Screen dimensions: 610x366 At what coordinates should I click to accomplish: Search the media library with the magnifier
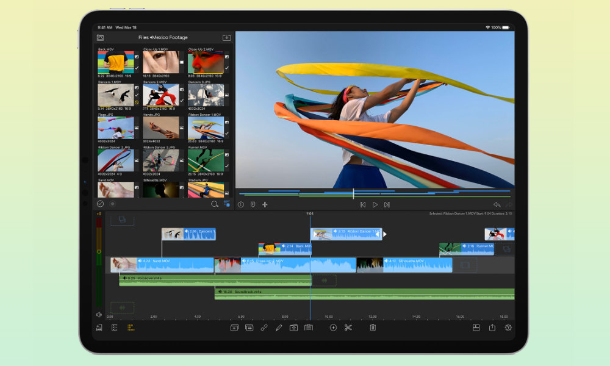[214, 204]
